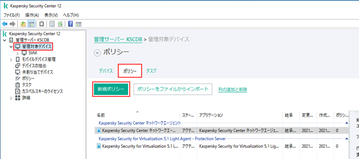Toggle the action pane toolbar icon
Viewport: 359px width, 159px height.
coord(79,24)
